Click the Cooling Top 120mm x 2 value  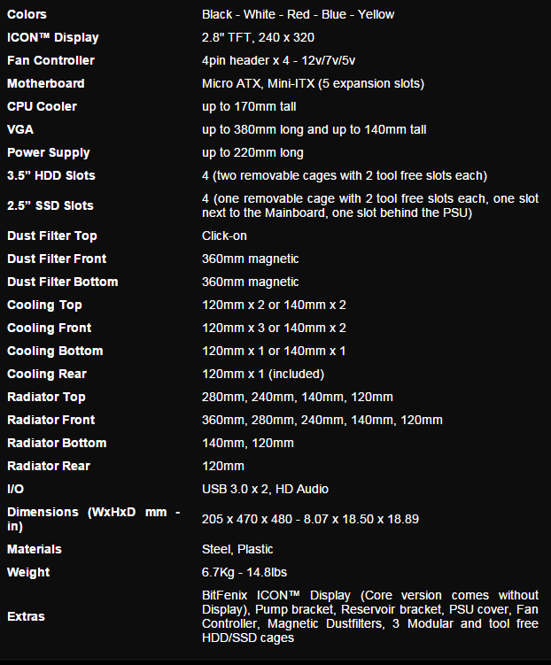[x=274, y=305]
